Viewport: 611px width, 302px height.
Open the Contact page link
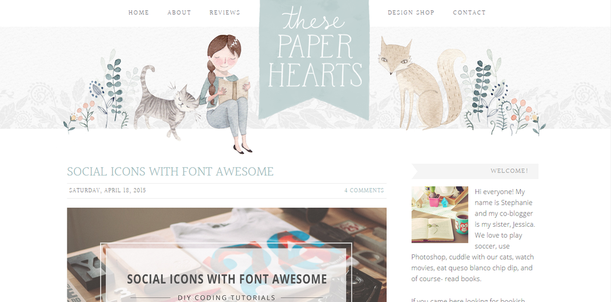[x=469, y=13]
